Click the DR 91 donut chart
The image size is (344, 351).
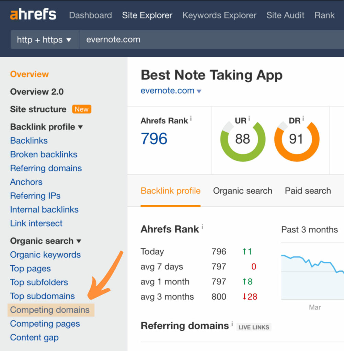297,139
